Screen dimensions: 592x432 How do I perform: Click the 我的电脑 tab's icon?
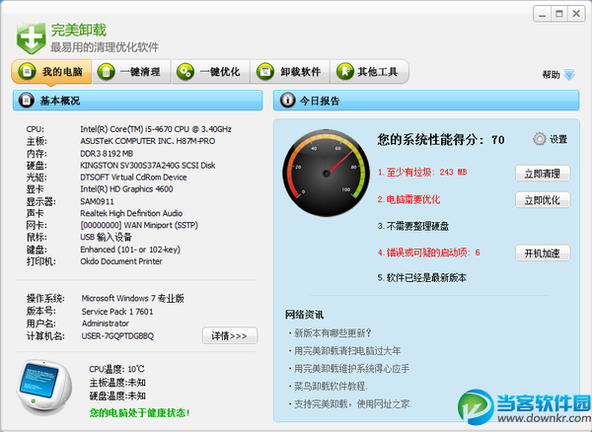click(x=27, y=71)
